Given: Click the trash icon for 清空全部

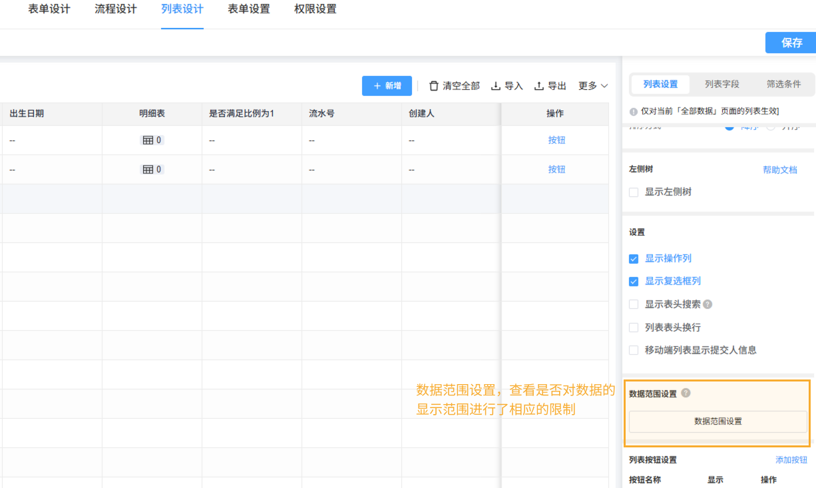Looking at the screenshot, I should point(434,86).
